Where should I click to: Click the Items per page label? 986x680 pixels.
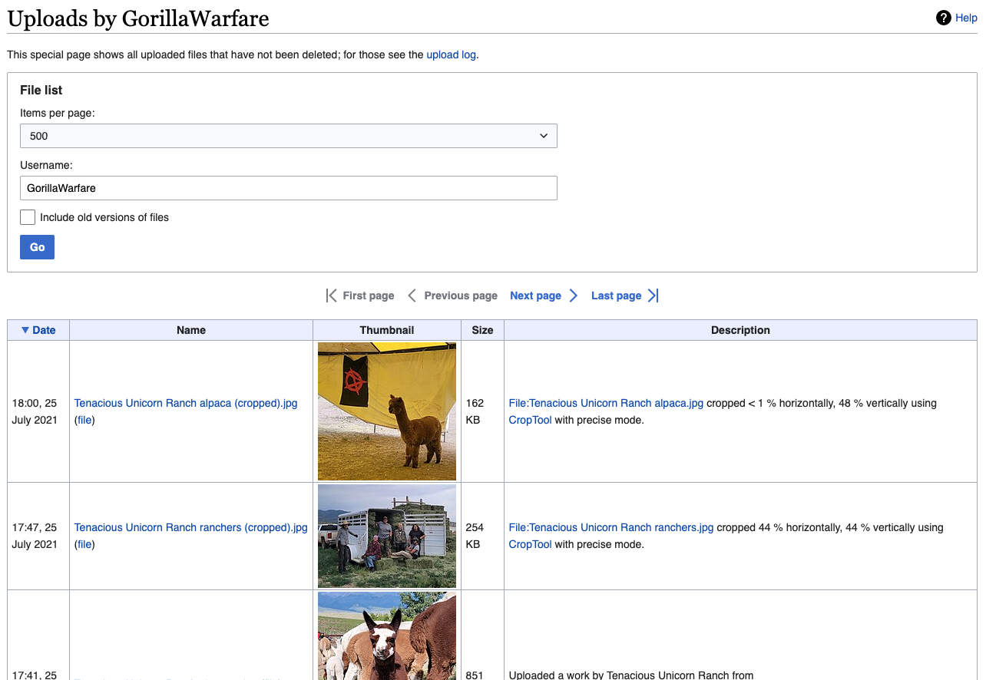click(x=58, y=113)
